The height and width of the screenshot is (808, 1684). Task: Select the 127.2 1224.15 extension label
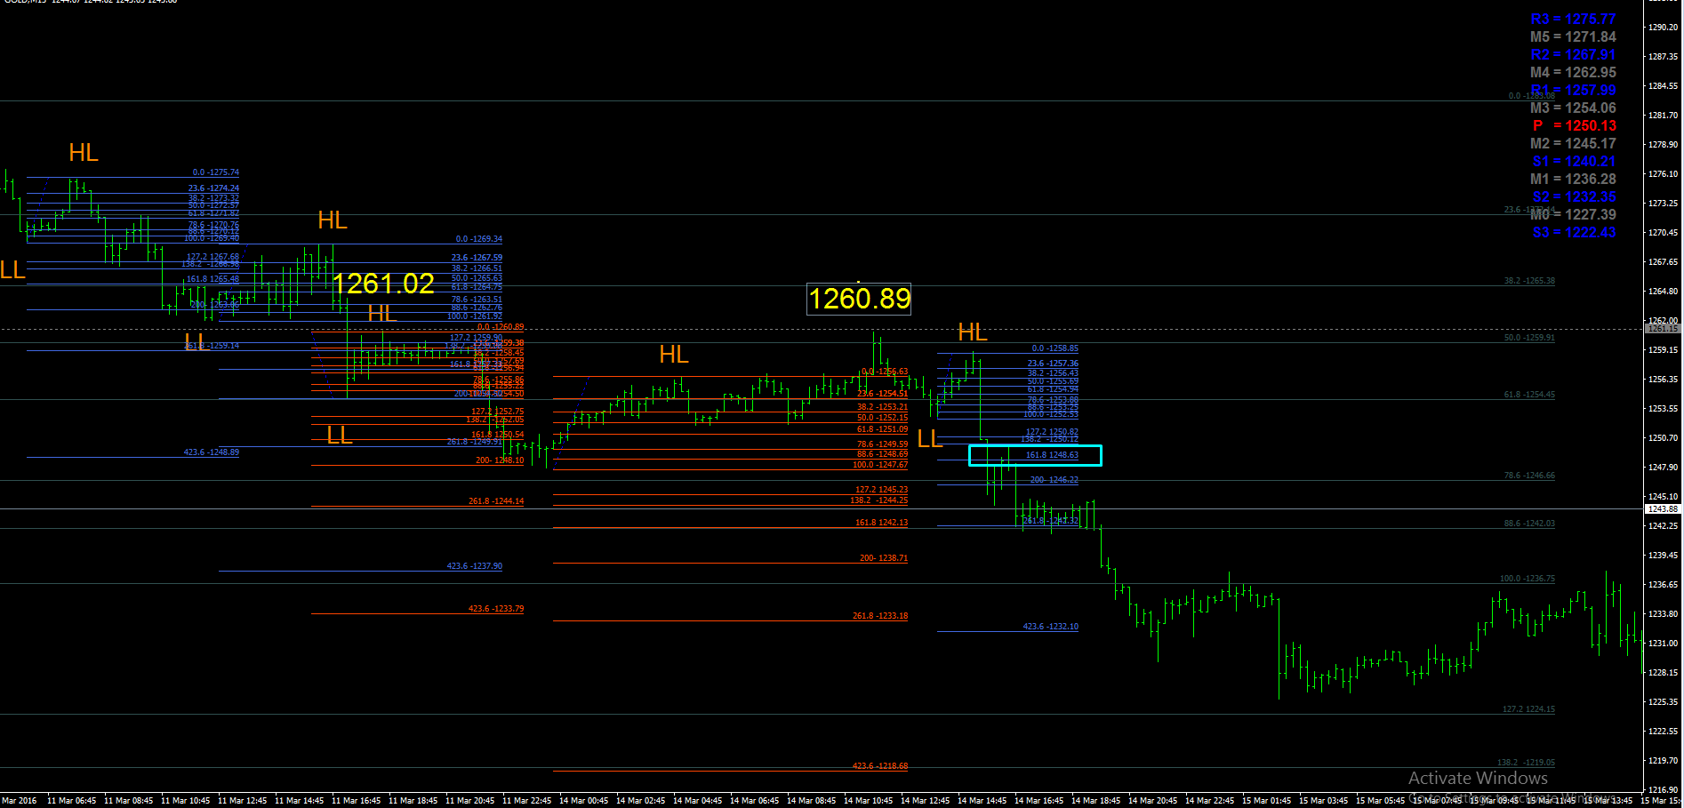tap(1529, 709)
